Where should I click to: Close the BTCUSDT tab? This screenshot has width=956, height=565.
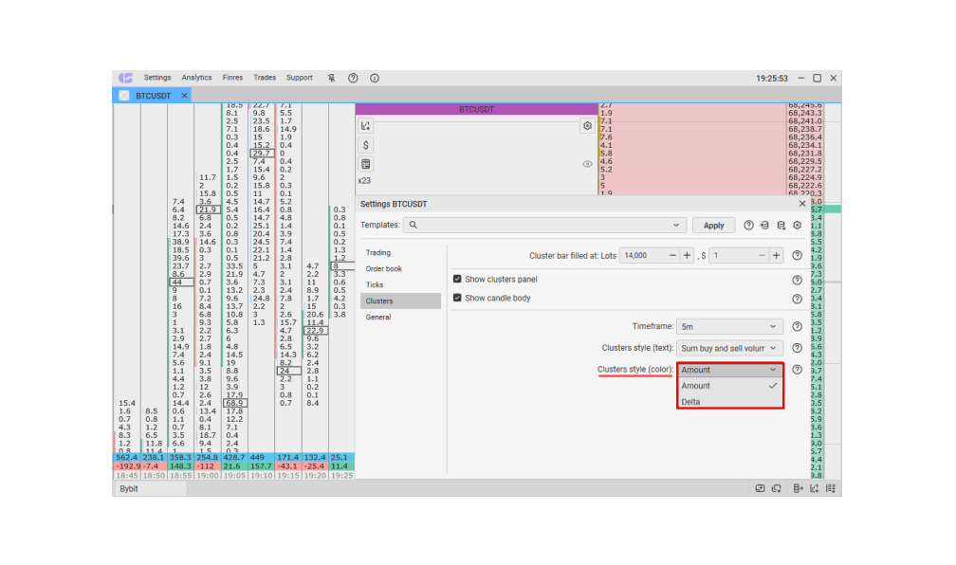tap(184, 96)
